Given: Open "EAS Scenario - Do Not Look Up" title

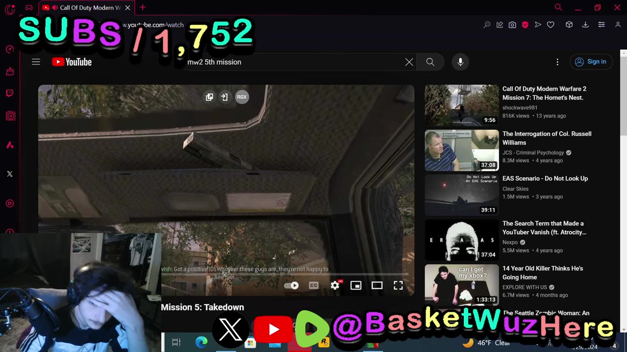Looking at the screenshot, I should pyautogui.click(x=545, y=178).
